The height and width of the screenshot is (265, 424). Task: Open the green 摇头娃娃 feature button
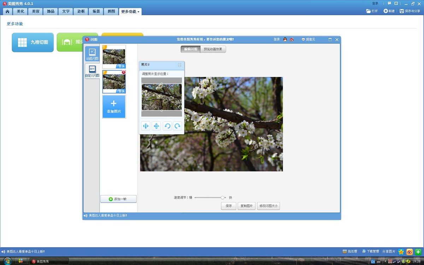click(70, 42)
